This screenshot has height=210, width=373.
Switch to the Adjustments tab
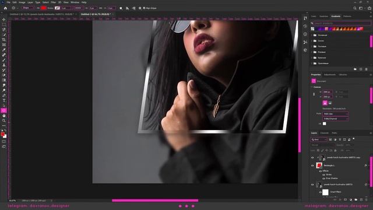[330, 75]
